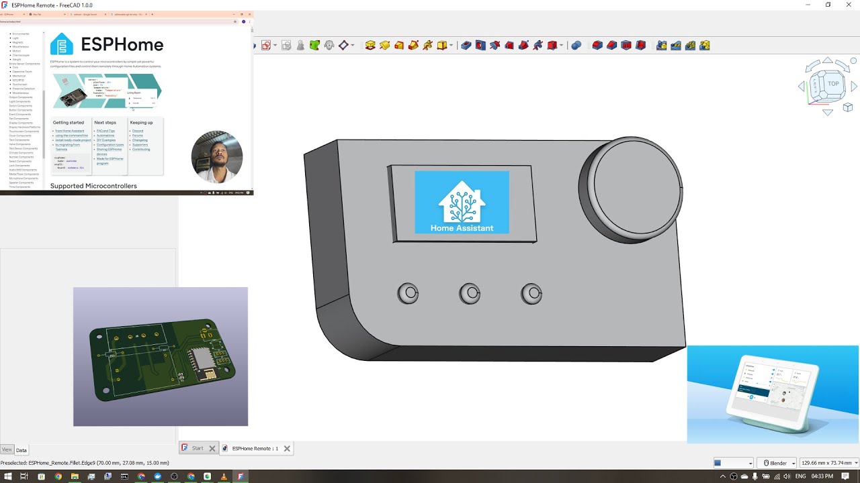Click the TOP face of the navigation cube
860x483 pixels.
[x=833, y=84]
